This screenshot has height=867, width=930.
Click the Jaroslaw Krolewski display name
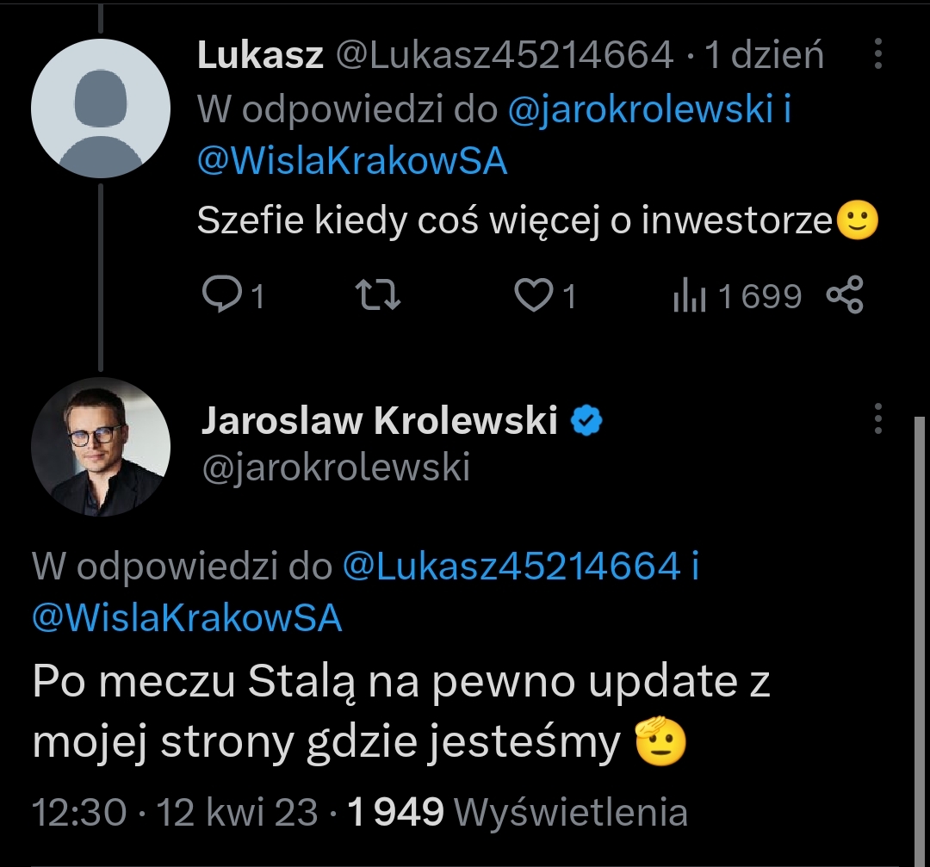click(379, 421)
